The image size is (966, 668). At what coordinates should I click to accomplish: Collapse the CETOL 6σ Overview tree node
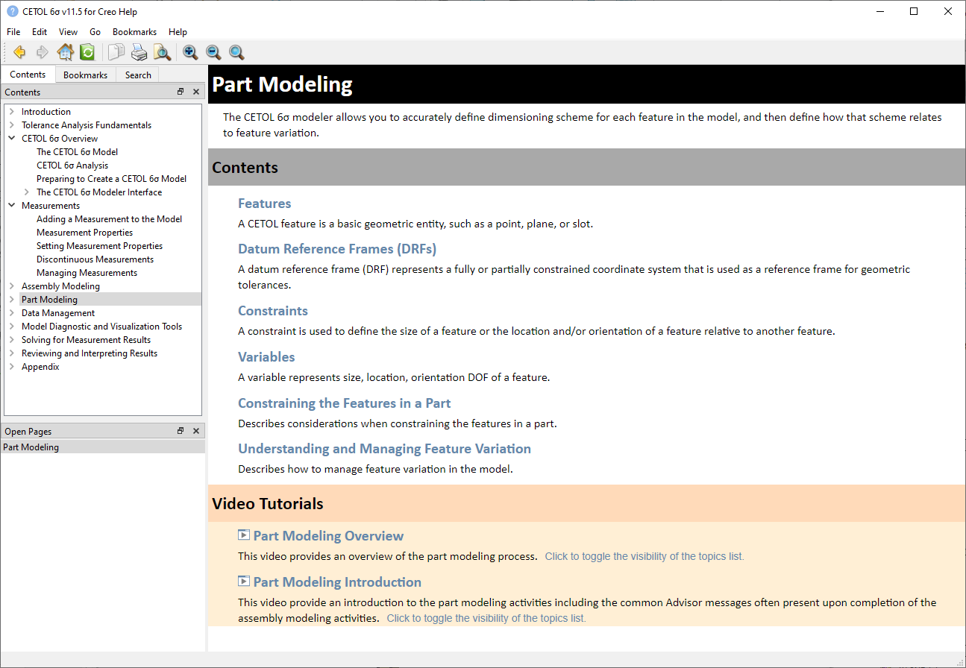(12, 139)
